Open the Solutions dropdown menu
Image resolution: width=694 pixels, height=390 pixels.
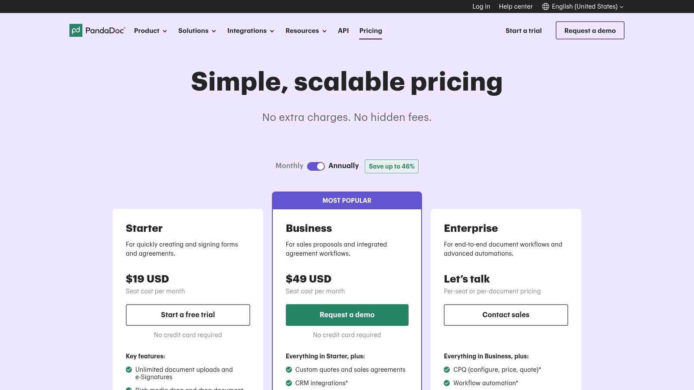[197, 31]
